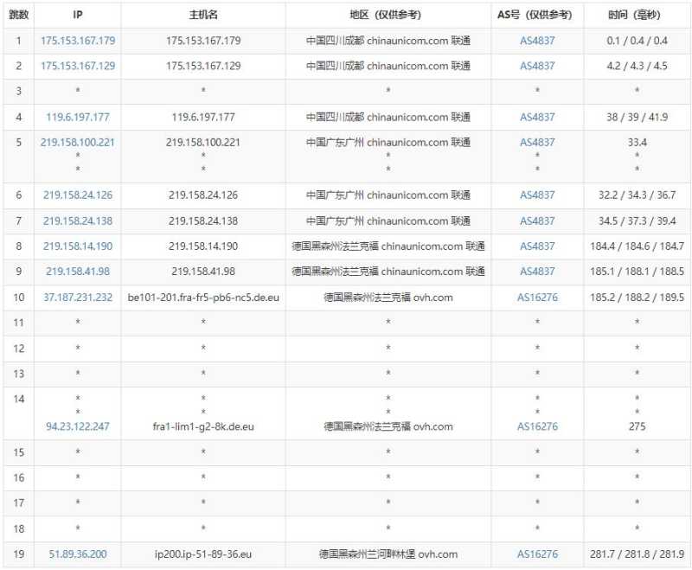This screenshot has height=570, width=692.
Task: Click AS4837 link in hop 2 row
Action: [537, 67]
